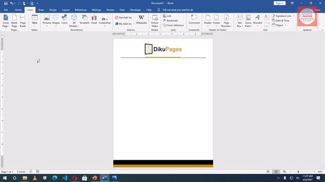Insert a Cover Page
Image resolution: width=325 pixels, height=182 pixels.
(x=6, y=21)
